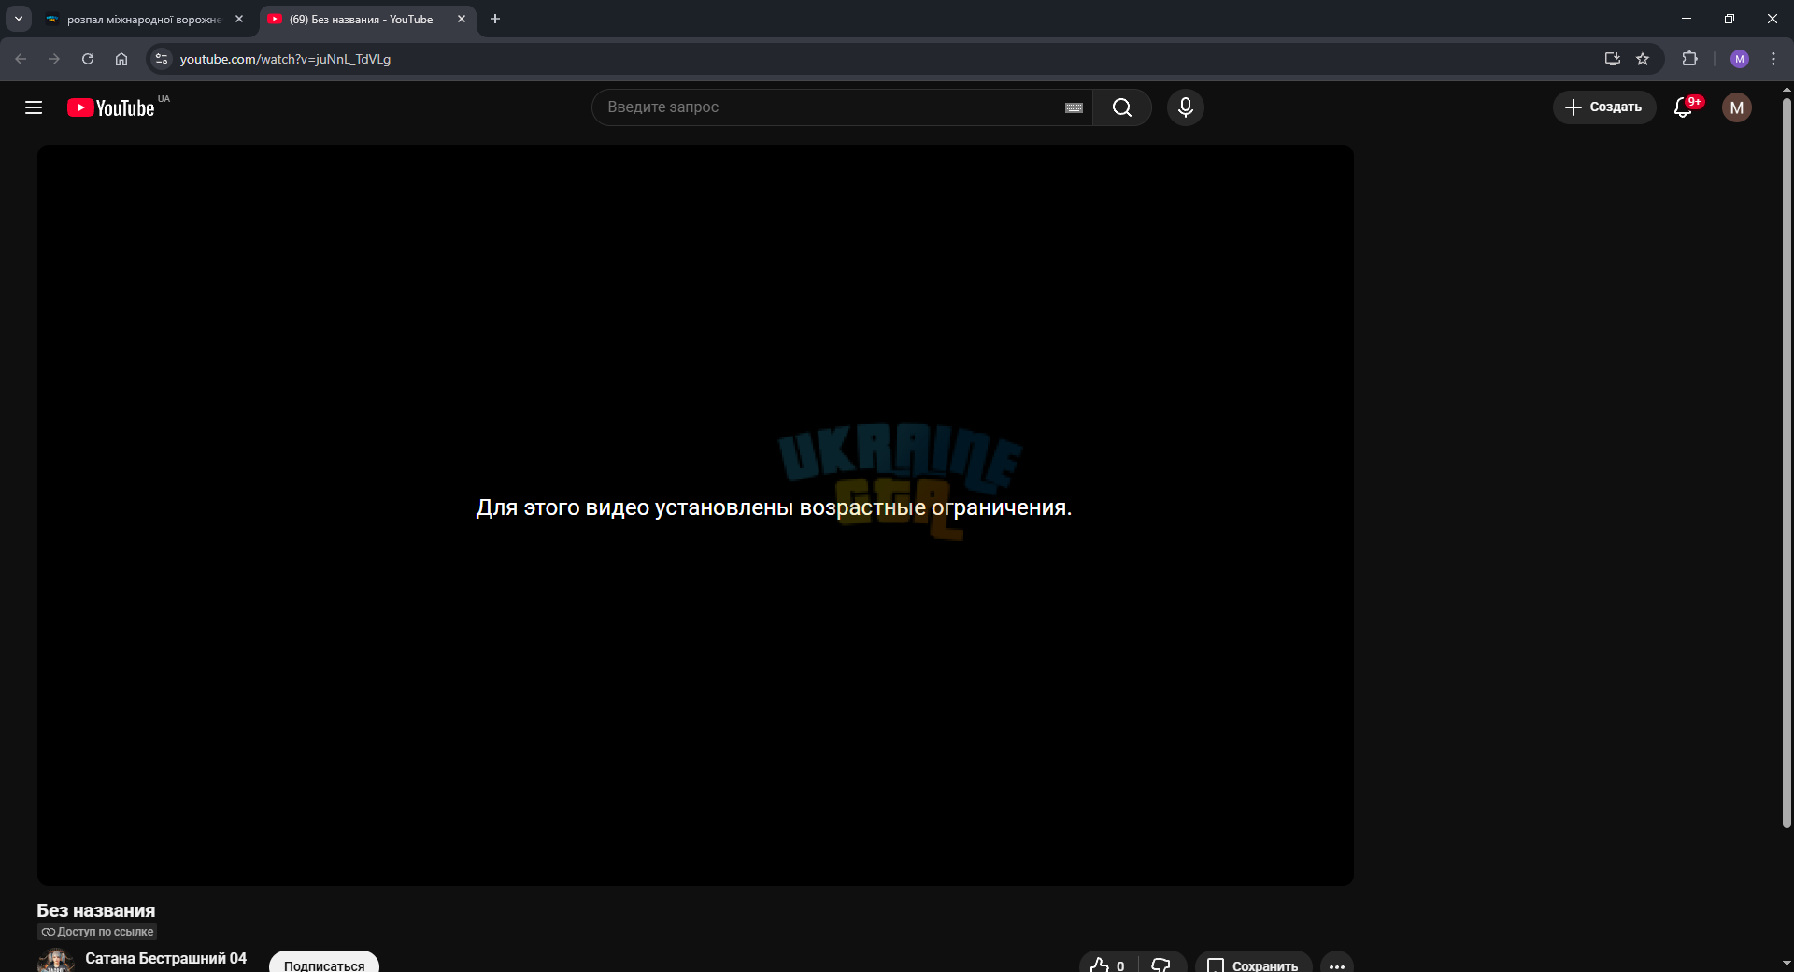Close the розпал міжнародної tab

(x=239, y=19)
